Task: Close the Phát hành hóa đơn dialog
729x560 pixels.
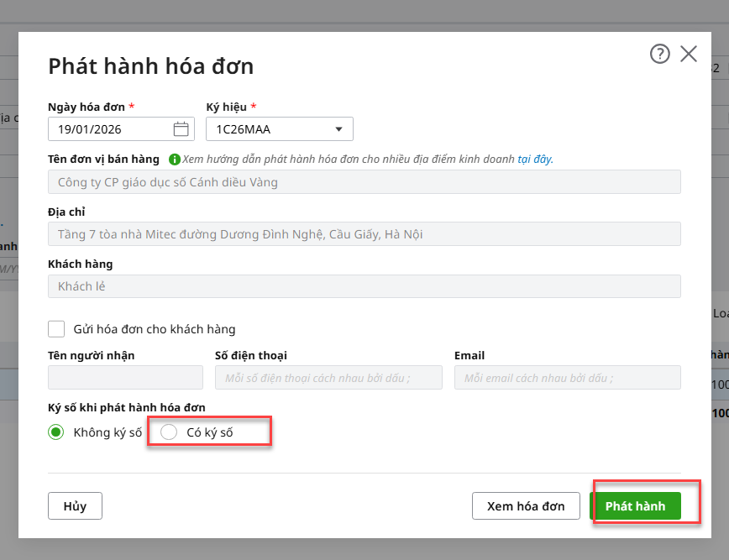Action: (x=689, y=55)
